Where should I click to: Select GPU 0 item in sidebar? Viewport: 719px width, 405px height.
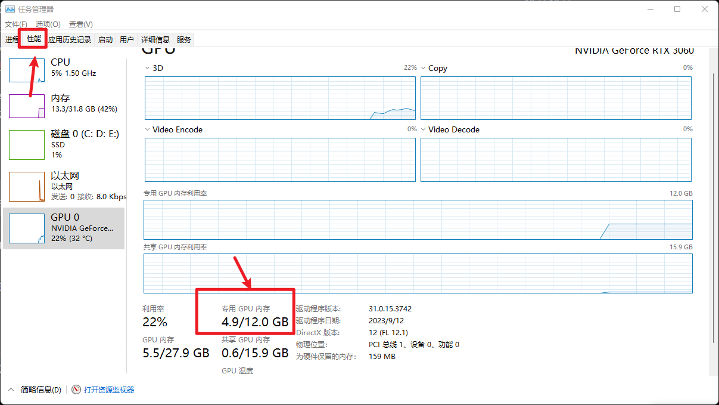coord(64,228)
